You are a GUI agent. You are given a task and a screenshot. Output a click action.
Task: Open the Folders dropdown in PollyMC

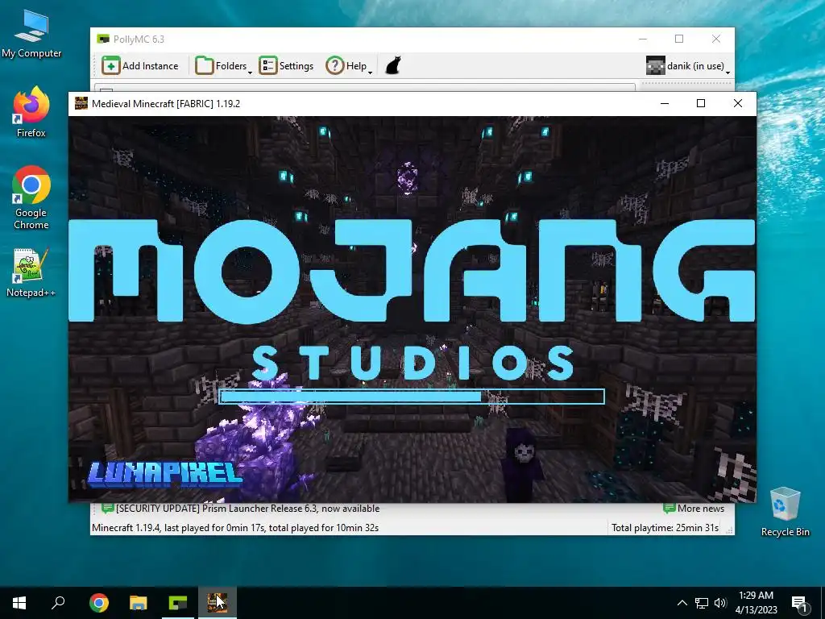[224, 66]
